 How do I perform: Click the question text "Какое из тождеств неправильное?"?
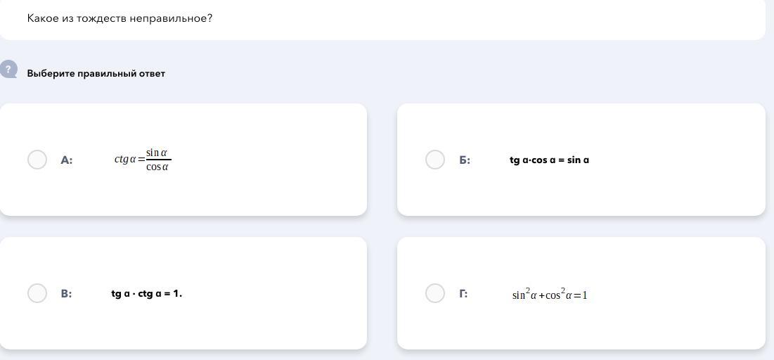pyautogui.click(x=120, y=18)
